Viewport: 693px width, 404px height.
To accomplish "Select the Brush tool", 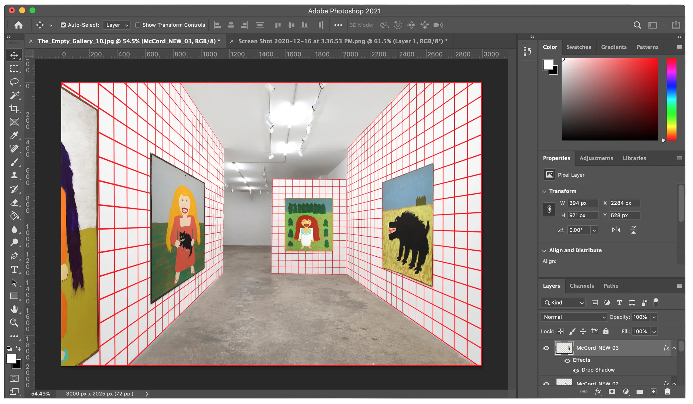I will point(14,162).
